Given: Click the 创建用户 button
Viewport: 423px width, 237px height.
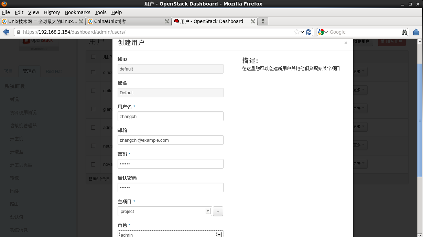Looking at the screenshot, I should pos(360,41).
